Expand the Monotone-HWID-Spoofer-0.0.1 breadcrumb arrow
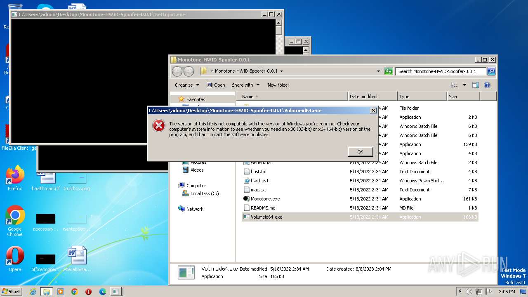This screenshot has width=528, height=297. point(281,71)
